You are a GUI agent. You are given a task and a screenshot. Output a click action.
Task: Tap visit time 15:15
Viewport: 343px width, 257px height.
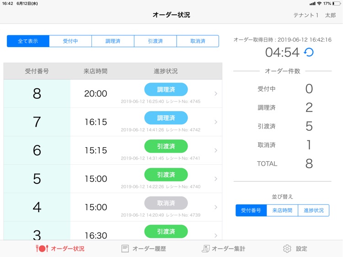(x=96, y=150)
